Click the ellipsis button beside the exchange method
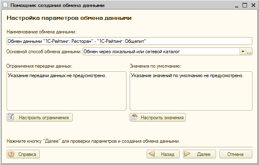Viewport: 259px width, 165px height. click(x=249, y=52)
